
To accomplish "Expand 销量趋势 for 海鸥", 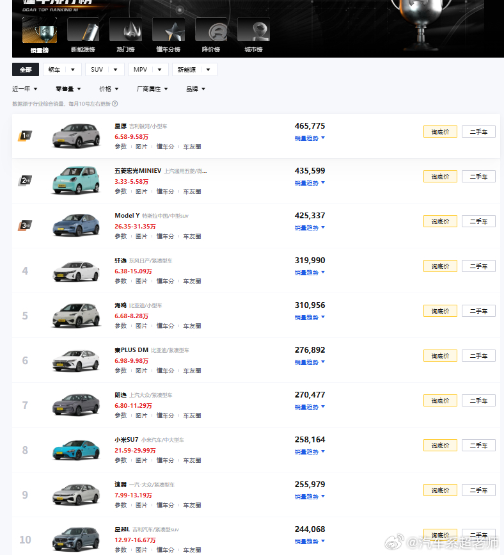I will [310, 317].
